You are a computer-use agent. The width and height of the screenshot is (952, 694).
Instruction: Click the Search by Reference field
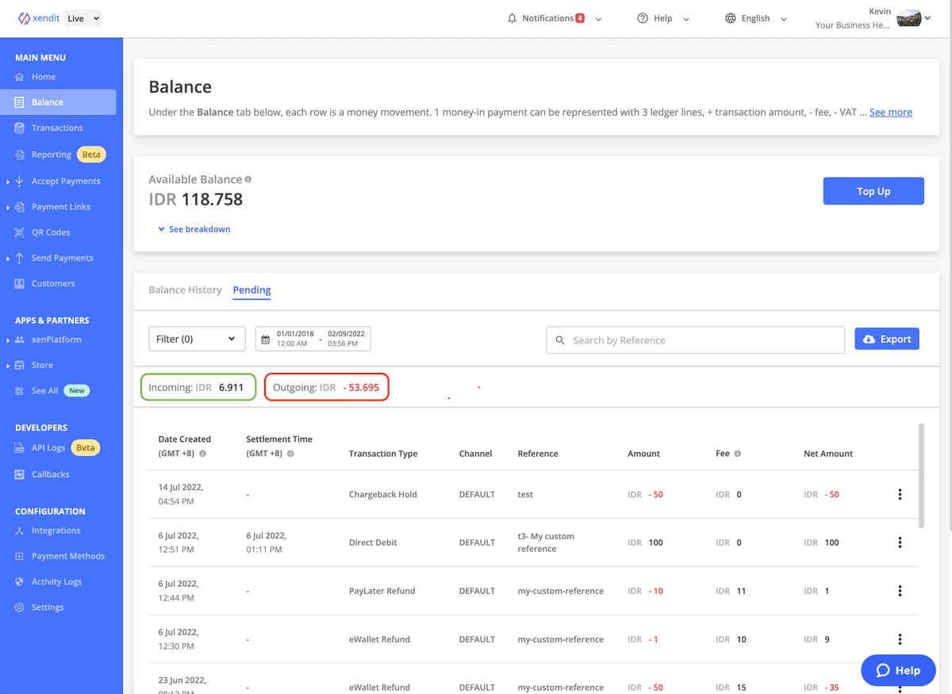coord(695,340)
